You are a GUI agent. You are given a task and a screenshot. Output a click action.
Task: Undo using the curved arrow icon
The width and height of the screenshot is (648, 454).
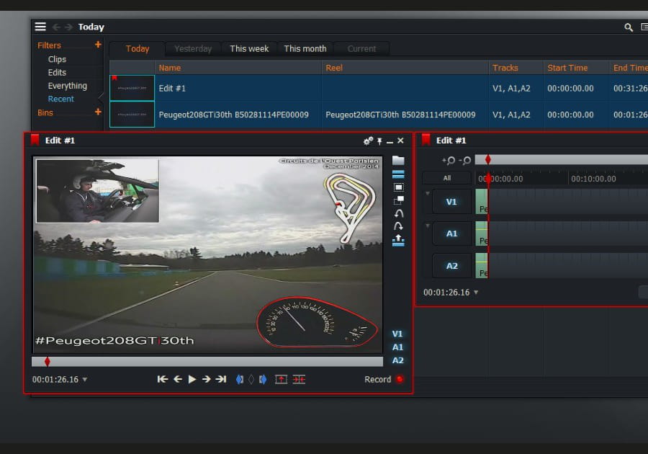[398, 213]
